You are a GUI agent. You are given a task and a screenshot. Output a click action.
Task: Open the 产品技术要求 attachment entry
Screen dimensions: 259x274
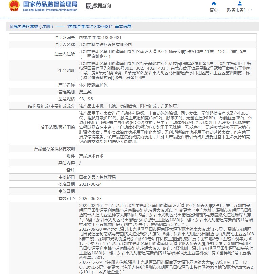[x=91, y=156]
